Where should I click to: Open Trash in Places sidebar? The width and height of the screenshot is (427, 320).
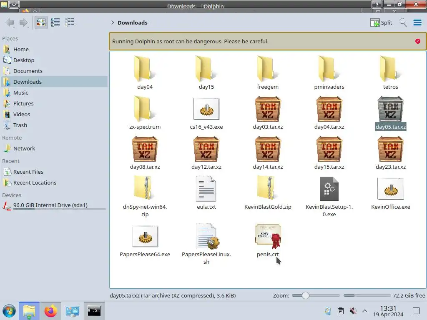(54, 125)
